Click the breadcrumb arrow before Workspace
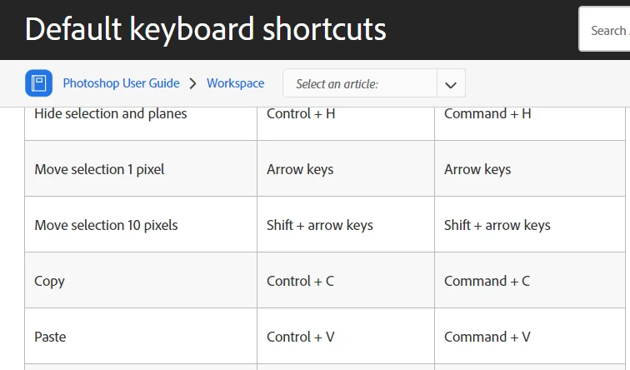This screenshot has height=370, width=630. pyautogui.click(x=192, y=83)
